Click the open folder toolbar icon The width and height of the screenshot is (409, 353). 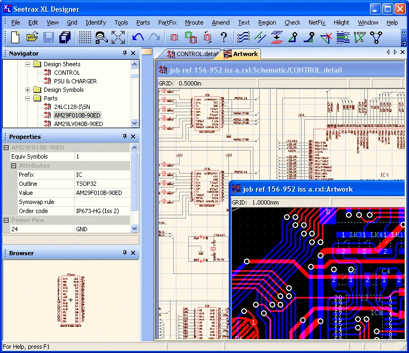tap(32, 37)
